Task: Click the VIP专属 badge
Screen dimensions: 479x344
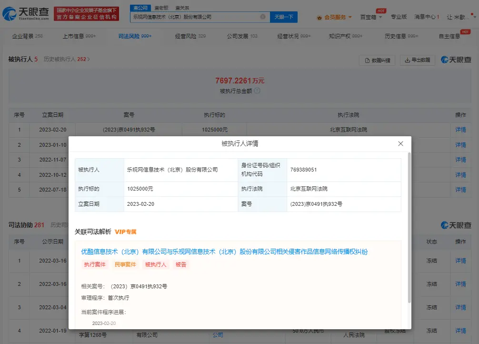Action: point(126,232)
